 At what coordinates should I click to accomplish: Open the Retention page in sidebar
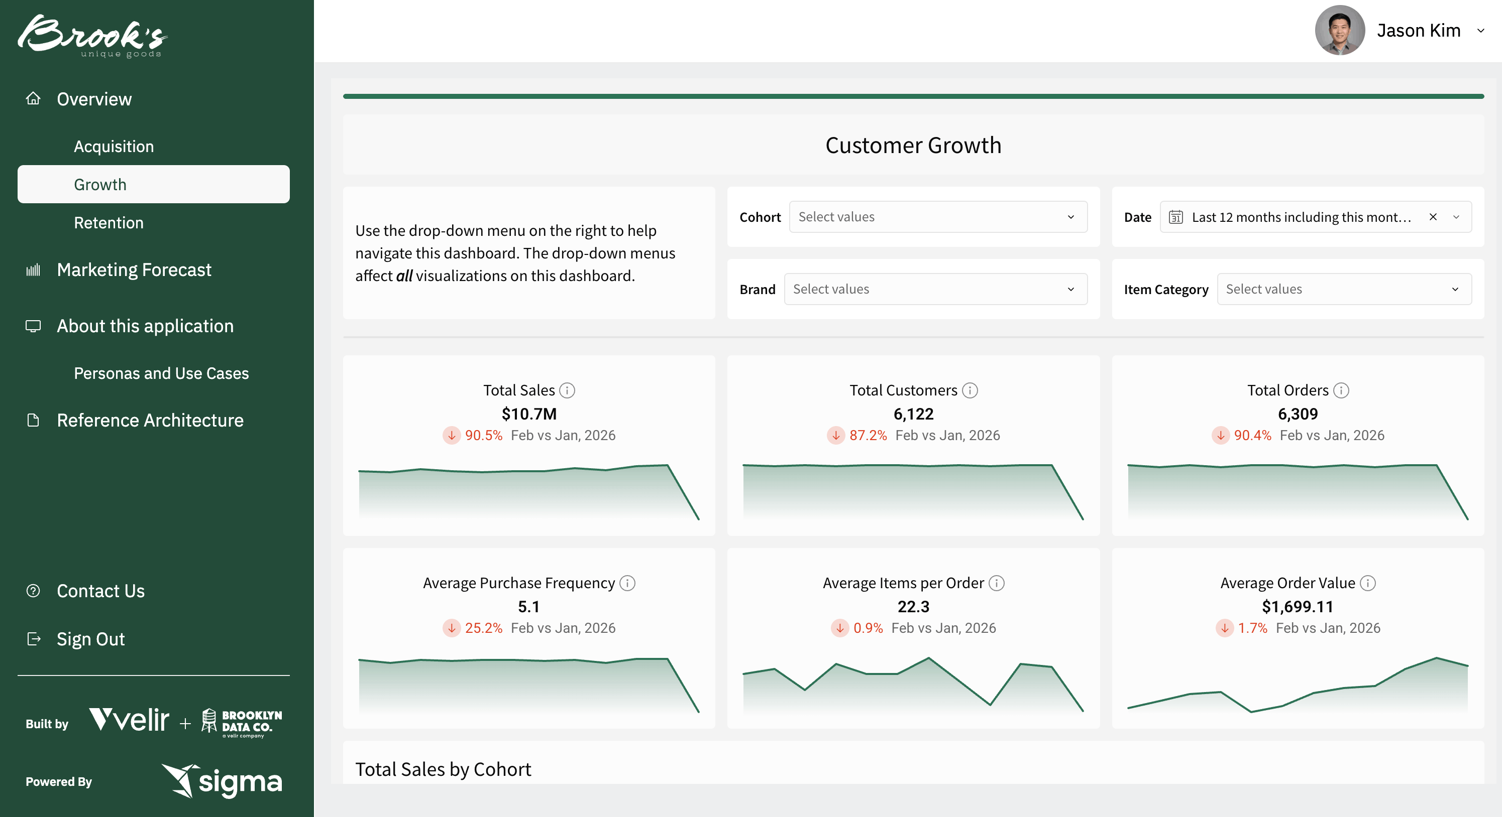click(109, 222)
